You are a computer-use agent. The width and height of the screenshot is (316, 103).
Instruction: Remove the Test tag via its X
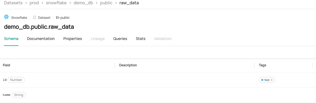coord(272,80)
